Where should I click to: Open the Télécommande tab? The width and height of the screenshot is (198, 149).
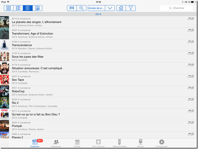tap(120, 143)
